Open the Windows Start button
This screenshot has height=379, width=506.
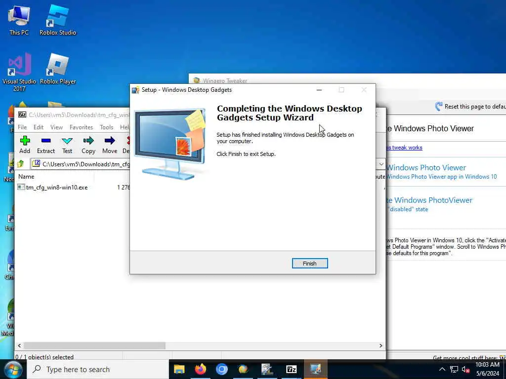click(x=13, y=370)
